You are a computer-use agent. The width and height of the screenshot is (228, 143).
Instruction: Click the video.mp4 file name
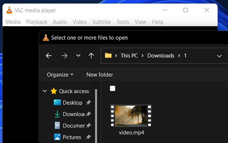tap(131, 133)
